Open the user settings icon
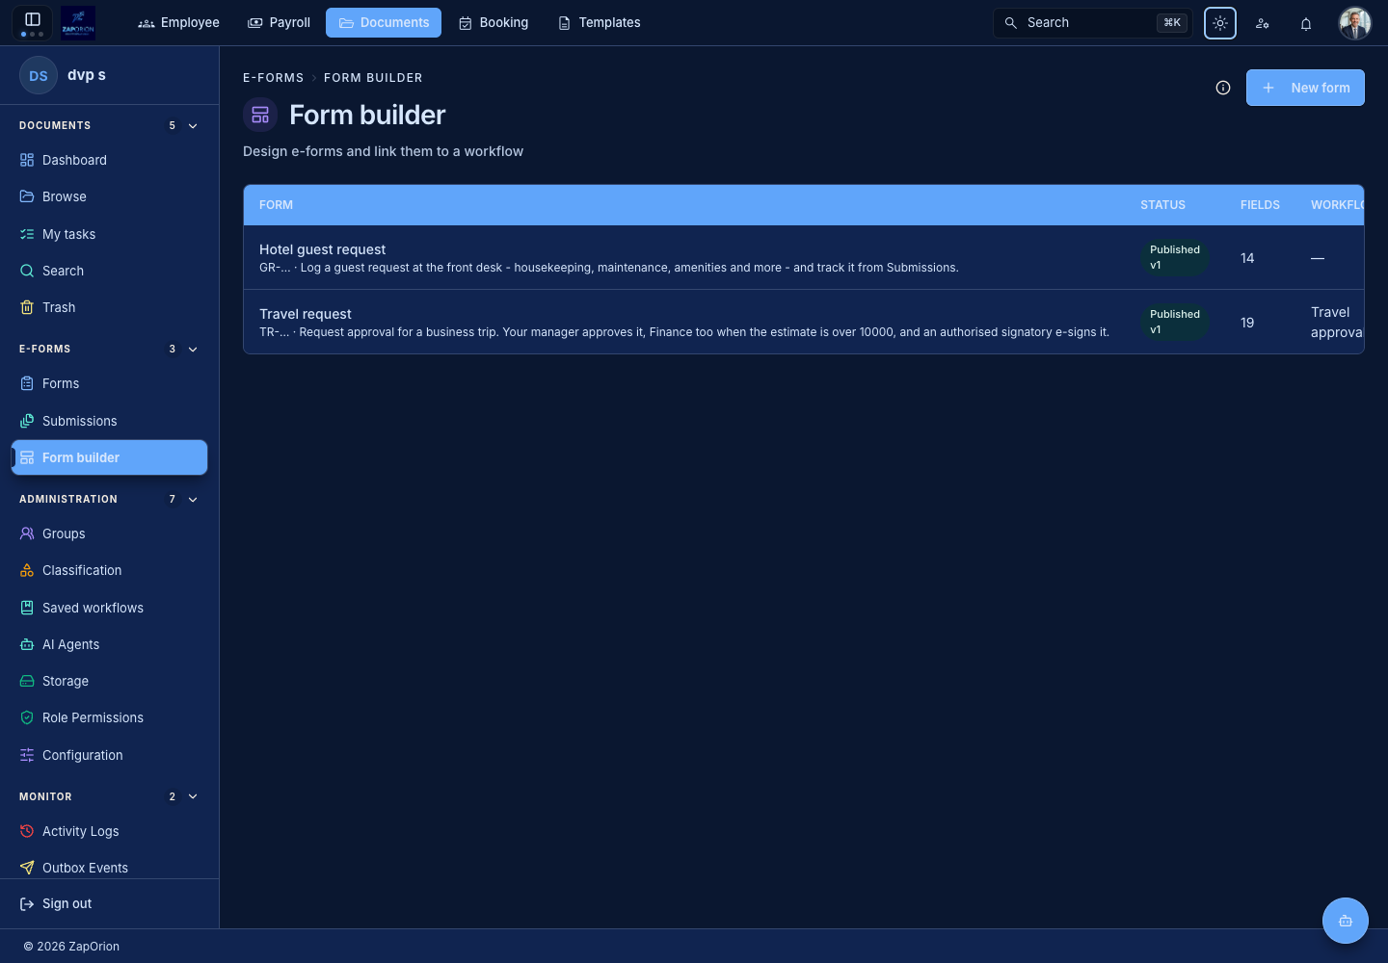 click(x=1263, y=23)
